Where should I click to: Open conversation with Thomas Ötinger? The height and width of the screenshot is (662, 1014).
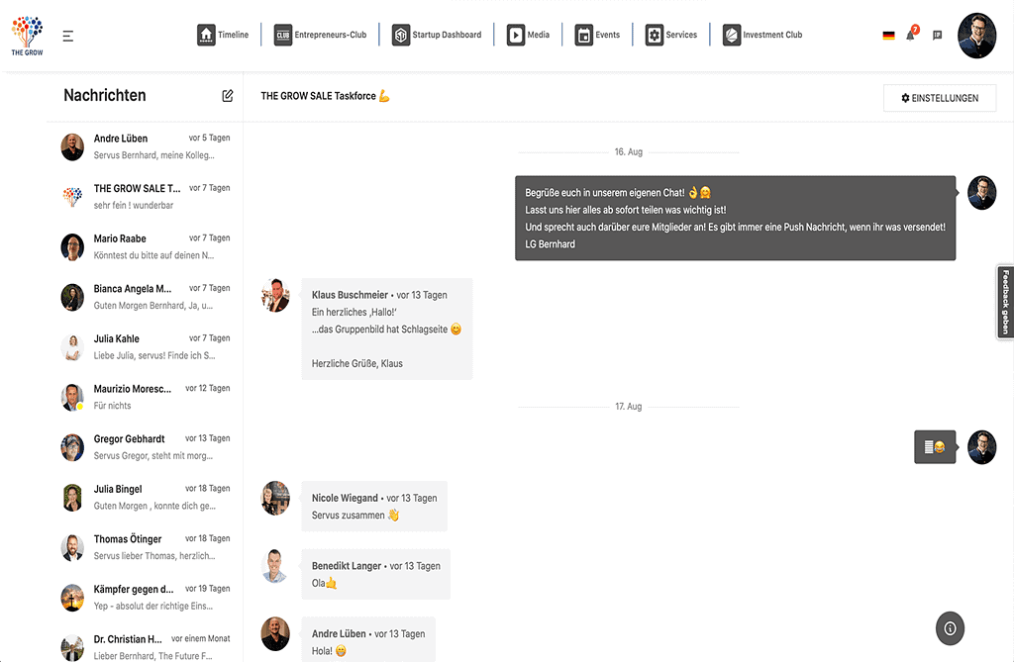tap(146, 547)
